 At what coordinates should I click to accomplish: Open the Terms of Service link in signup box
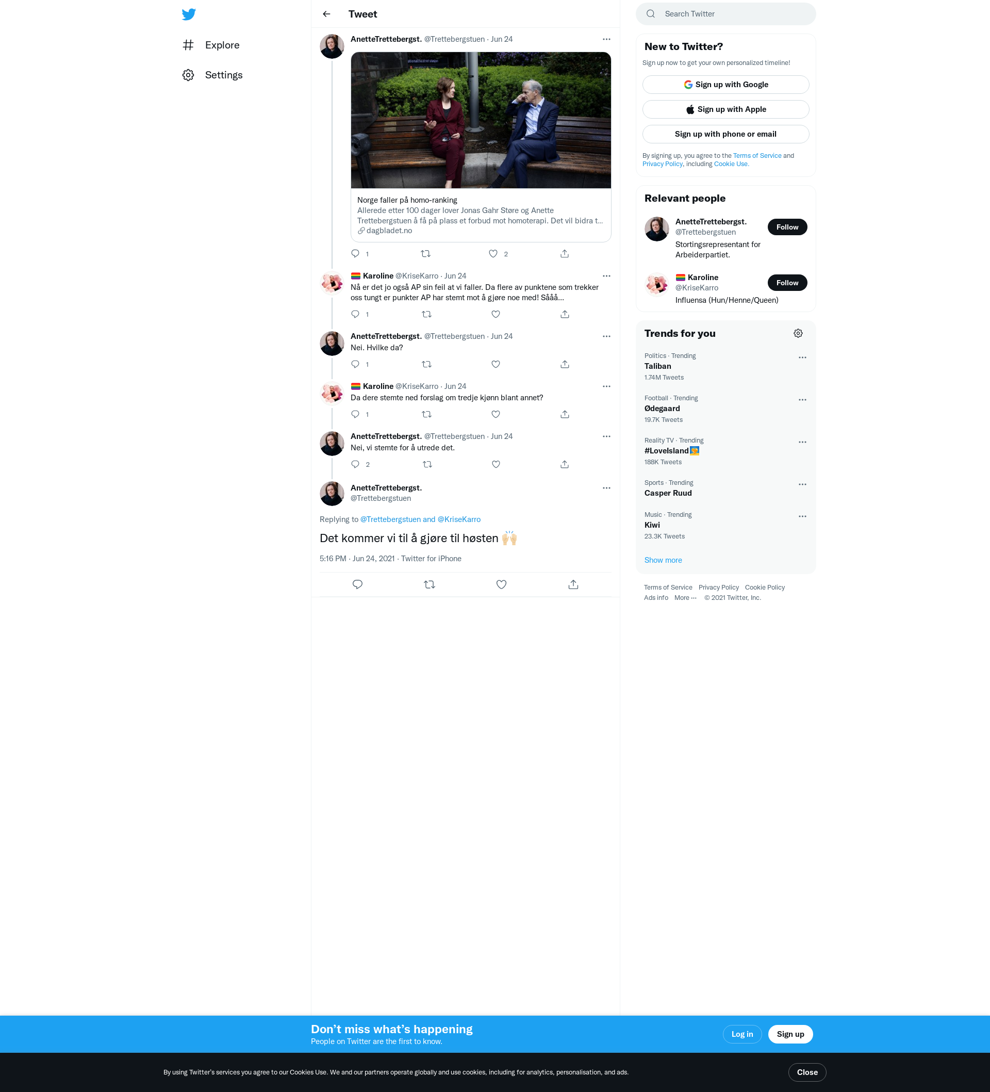[757, 156]
